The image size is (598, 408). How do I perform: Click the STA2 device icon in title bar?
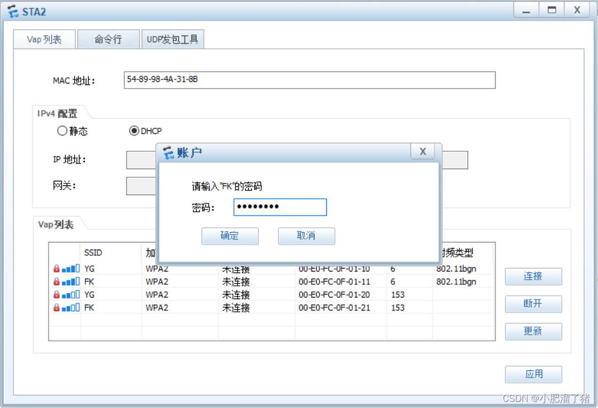pyautogui.click(x=12, y=11)
